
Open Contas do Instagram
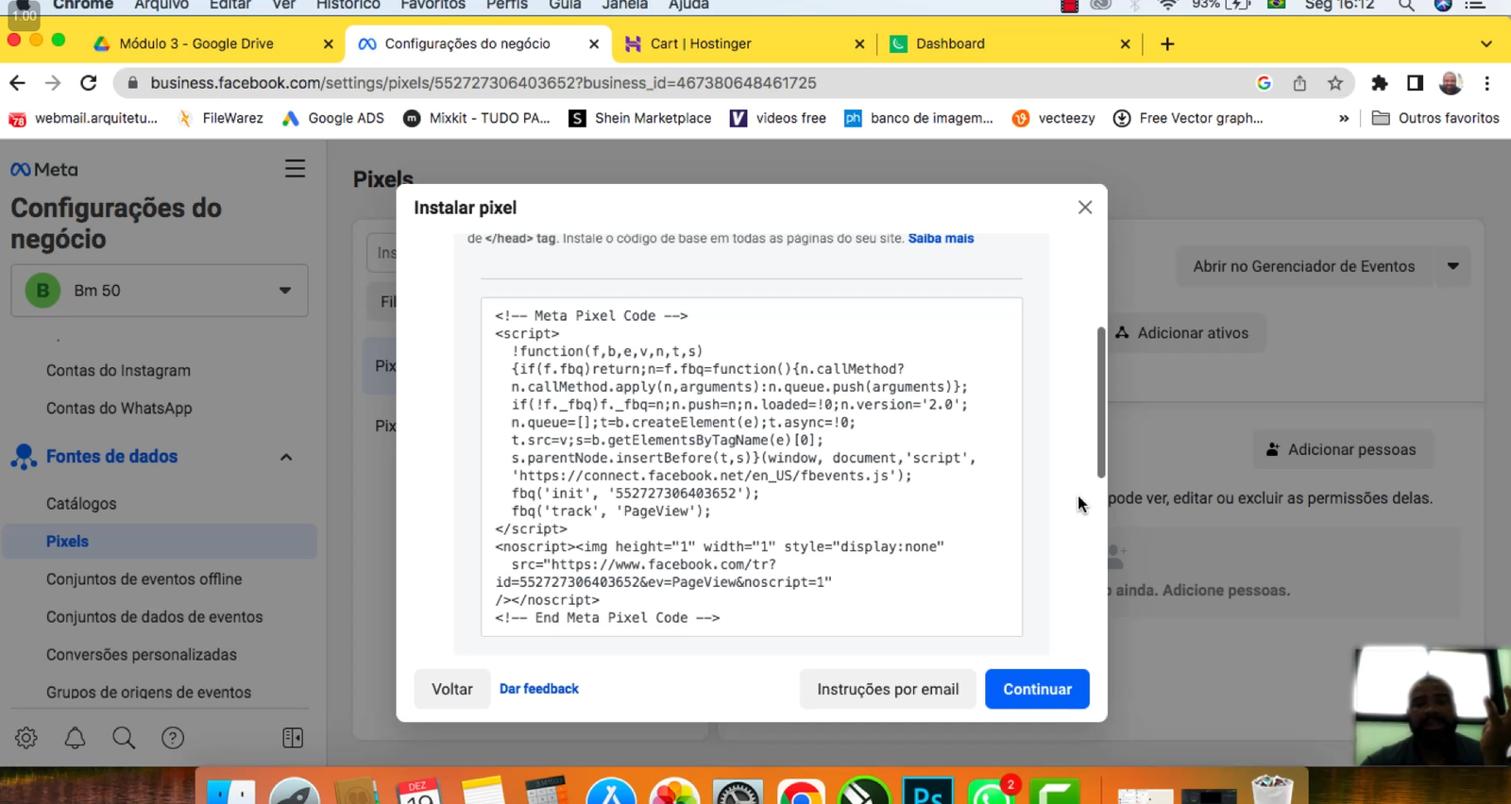[118, 371]
